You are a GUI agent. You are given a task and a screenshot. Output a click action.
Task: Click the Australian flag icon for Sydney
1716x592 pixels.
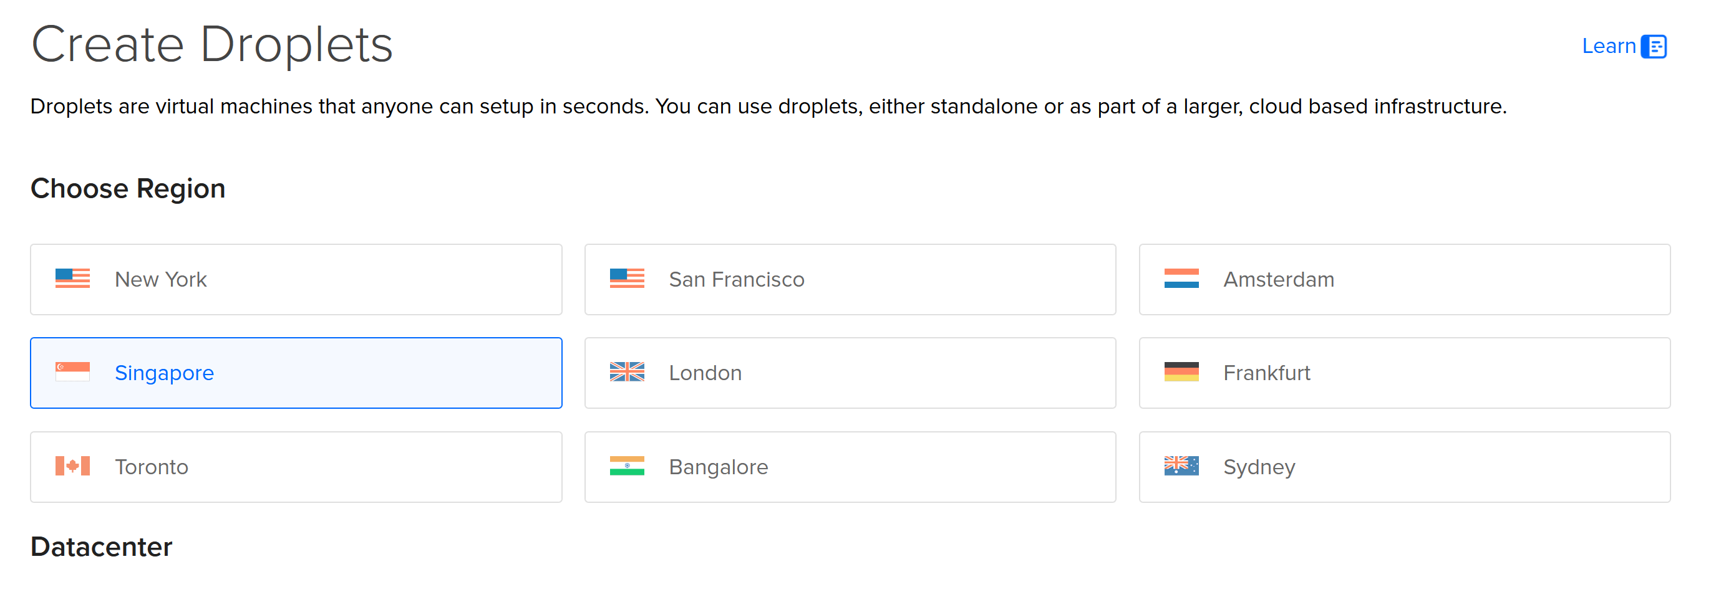pos(1181,466)
